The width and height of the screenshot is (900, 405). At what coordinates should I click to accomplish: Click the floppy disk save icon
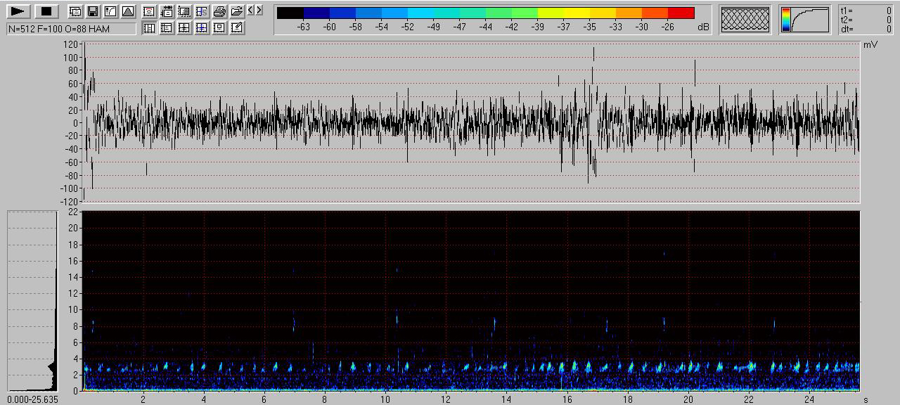point(93,11)
